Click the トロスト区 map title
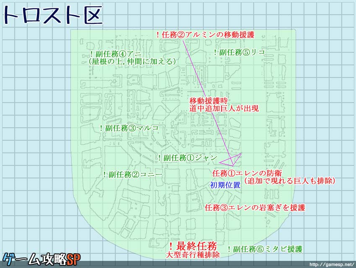This screenshot has width=356, height=268. 53,15
